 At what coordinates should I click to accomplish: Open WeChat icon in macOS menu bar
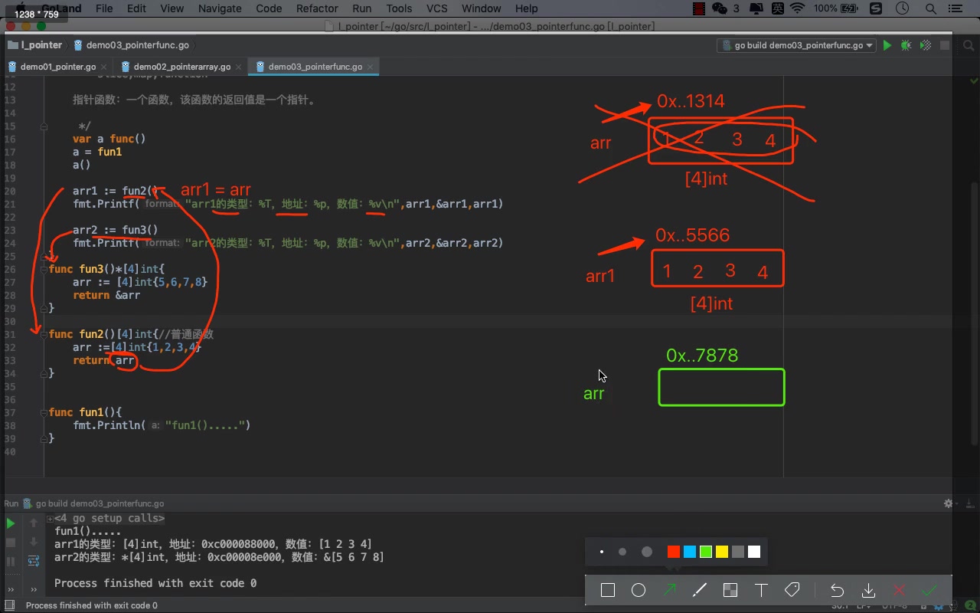pos(720,8)
